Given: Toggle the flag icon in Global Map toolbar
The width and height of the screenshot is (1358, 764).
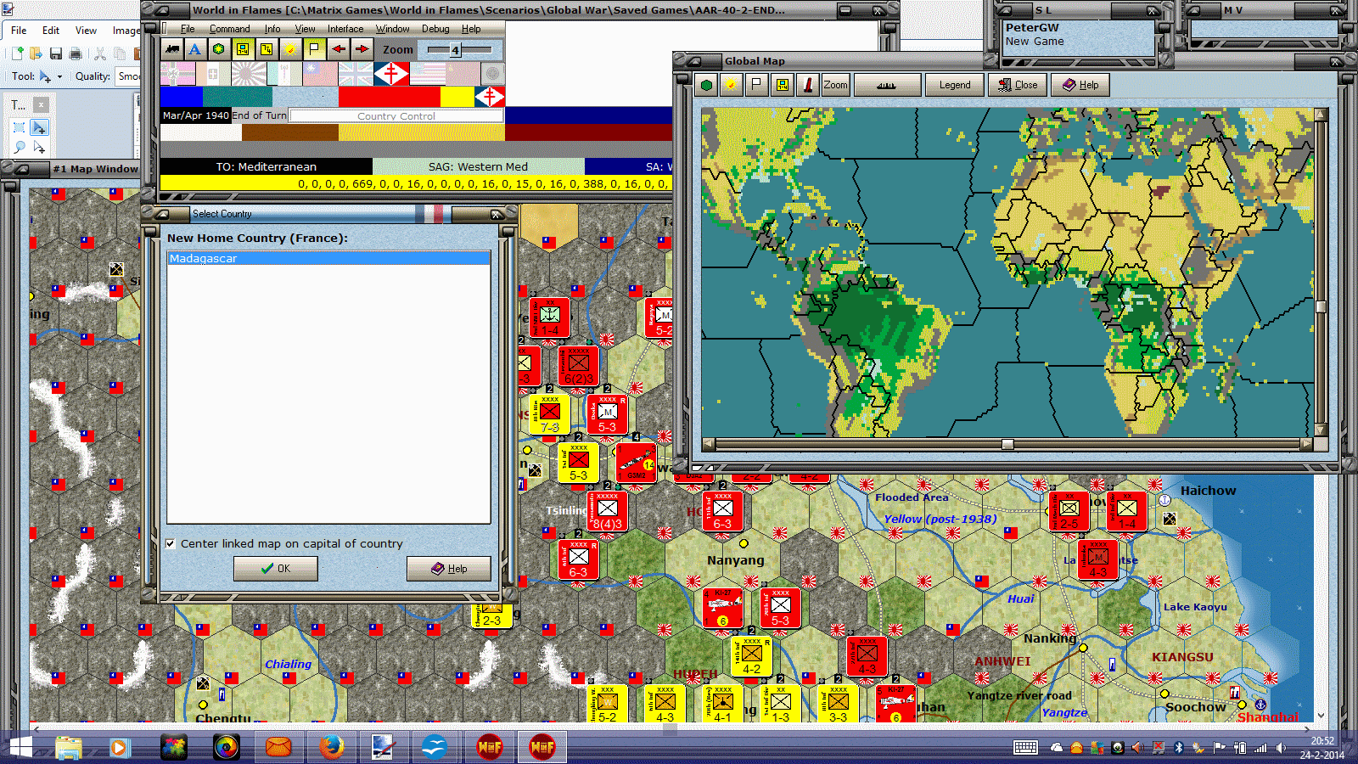Looking at the screenshot, I should (755, 85).
